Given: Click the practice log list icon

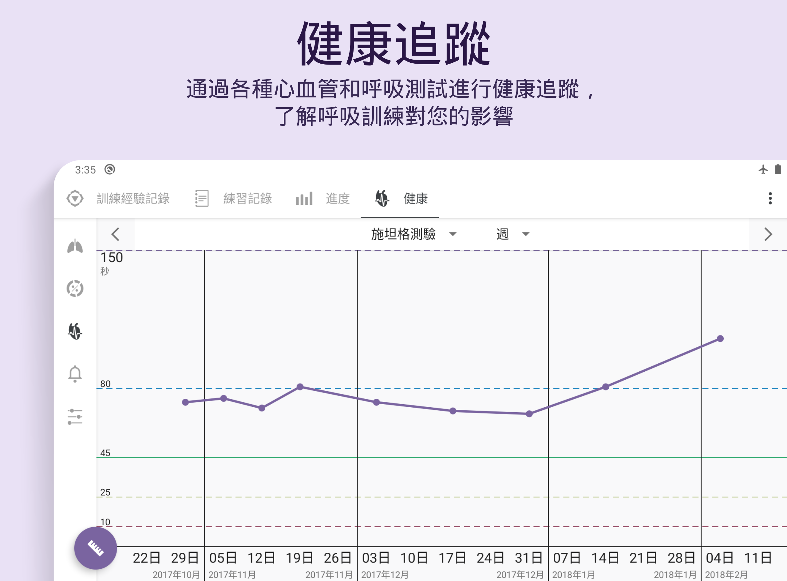Looking at the screenshot, I should (x=202, y=198).
